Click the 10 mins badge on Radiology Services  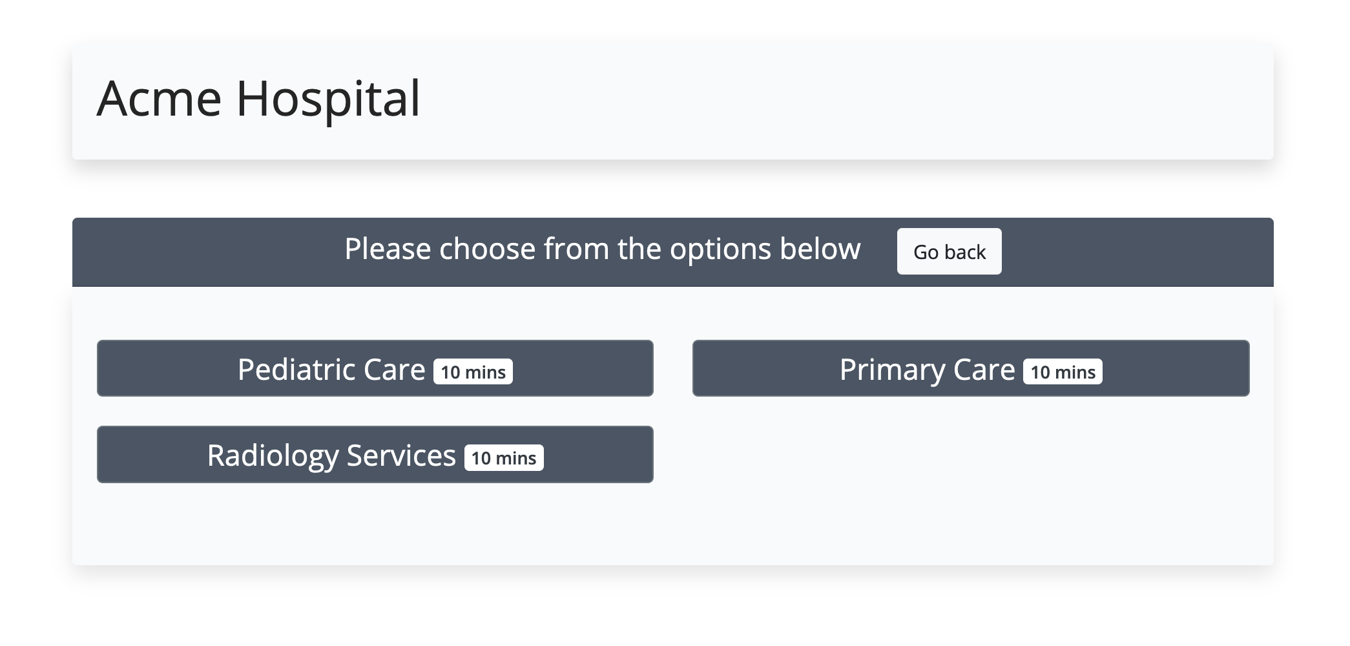click(504, 458)
